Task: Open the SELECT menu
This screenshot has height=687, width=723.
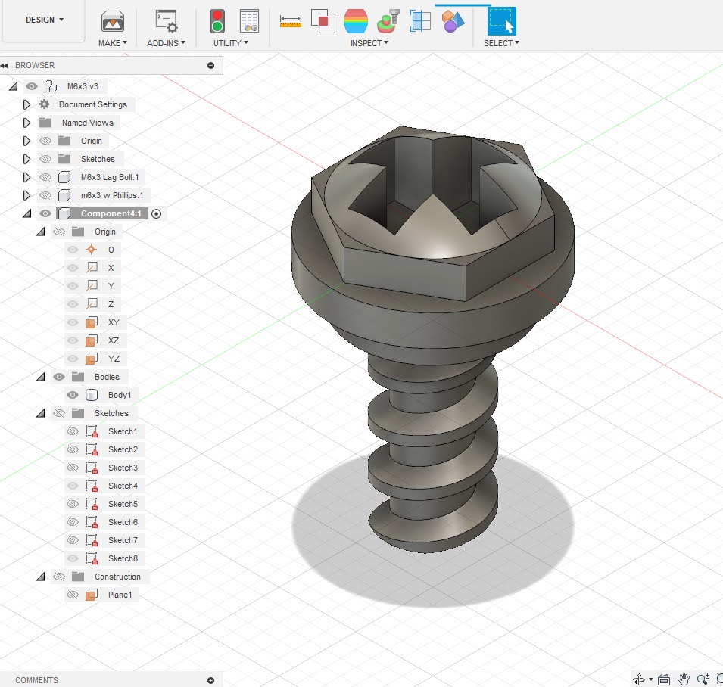Action: tap(501, 43)
